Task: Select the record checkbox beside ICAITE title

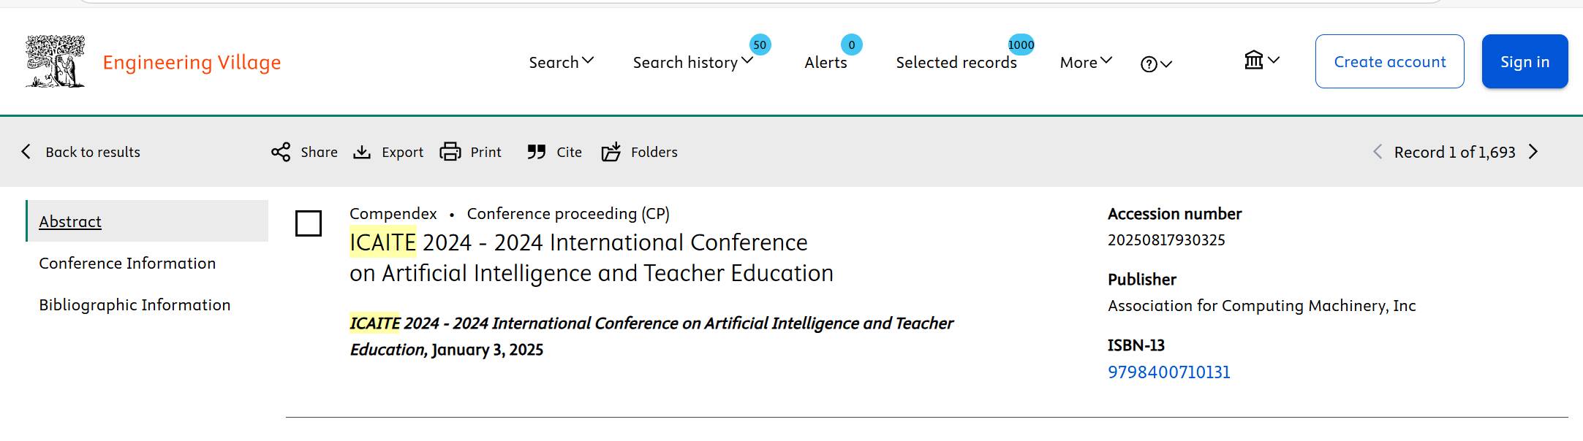Action: [x=309, y=223]
